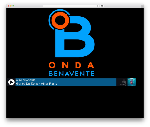Click the 90% volume level text
The width and height of the screenshot is (150, 127).
click(121, 85)
